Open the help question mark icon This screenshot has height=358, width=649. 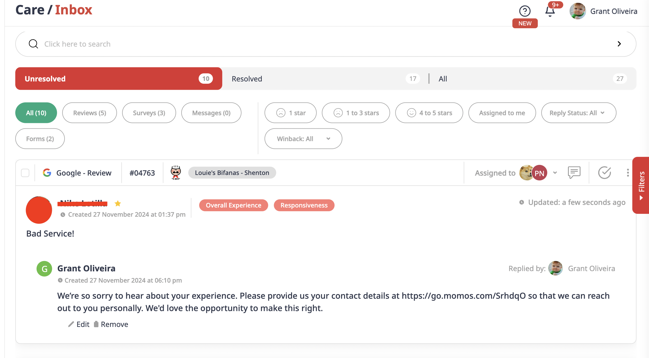click(x=525, y=11)
